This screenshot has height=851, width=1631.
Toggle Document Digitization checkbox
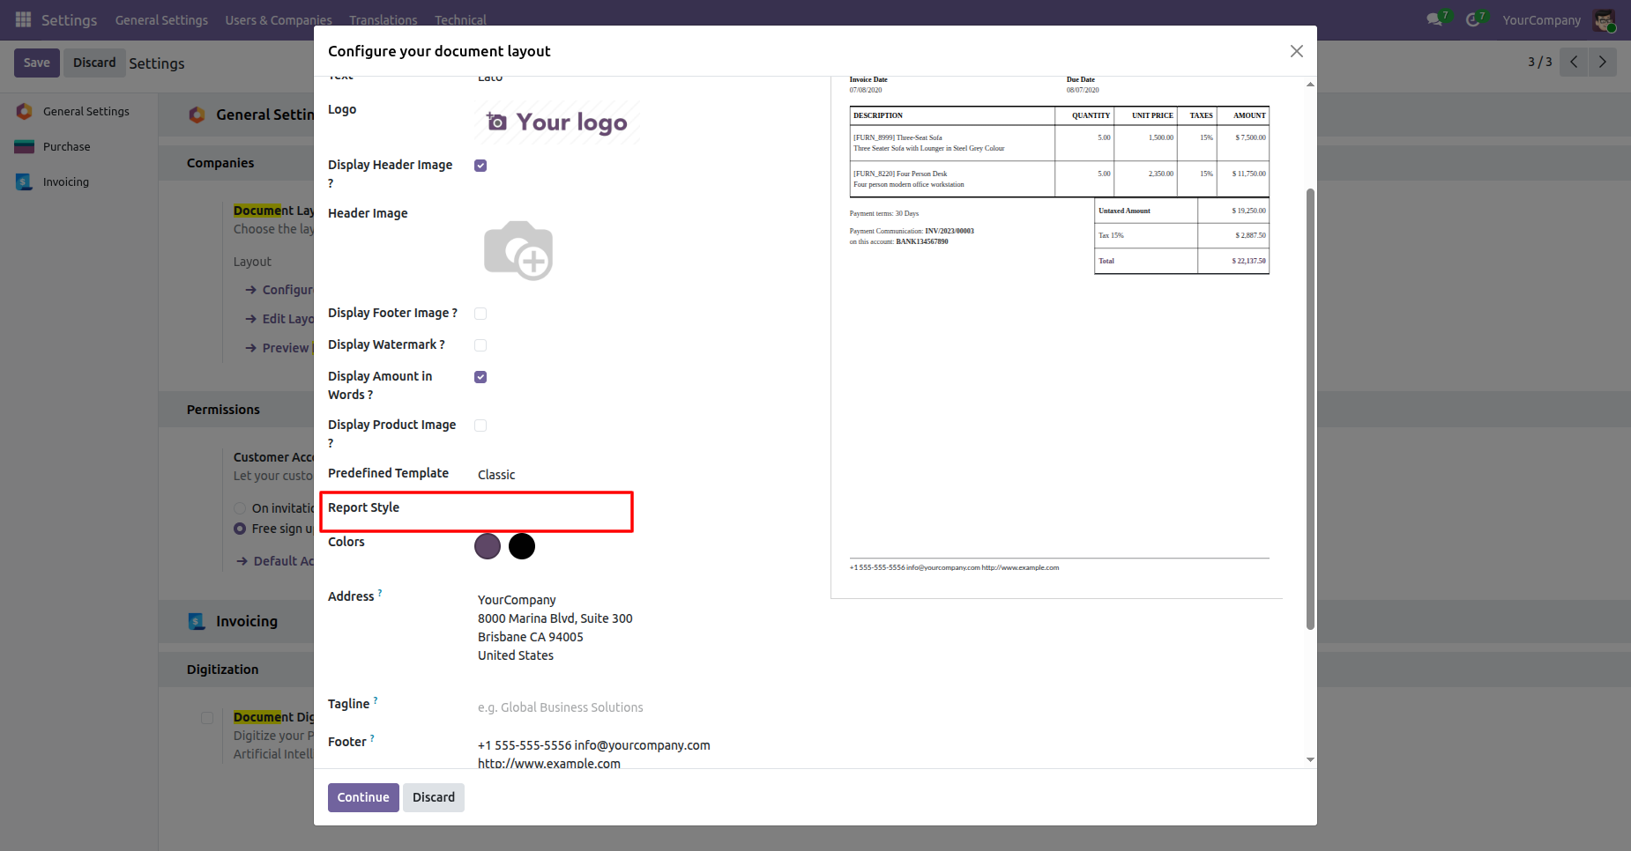pyautogui.click(x=207, y=718)
